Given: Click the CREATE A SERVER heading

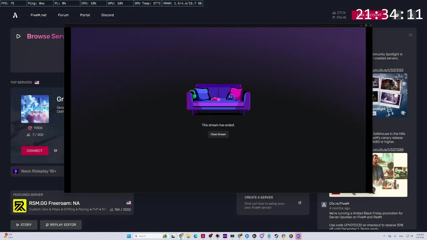Looking at the screenshot, I should (x=259, y=197).
